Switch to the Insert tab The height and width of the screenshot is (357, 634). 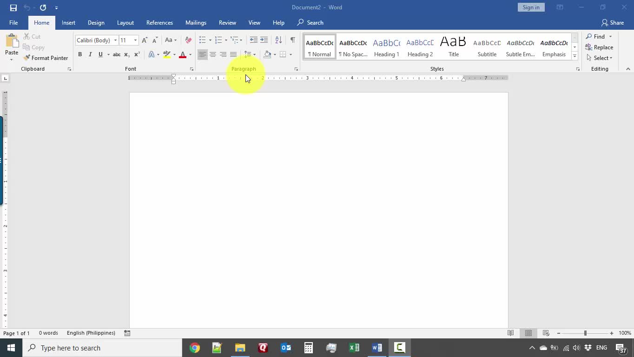(68, 23)
